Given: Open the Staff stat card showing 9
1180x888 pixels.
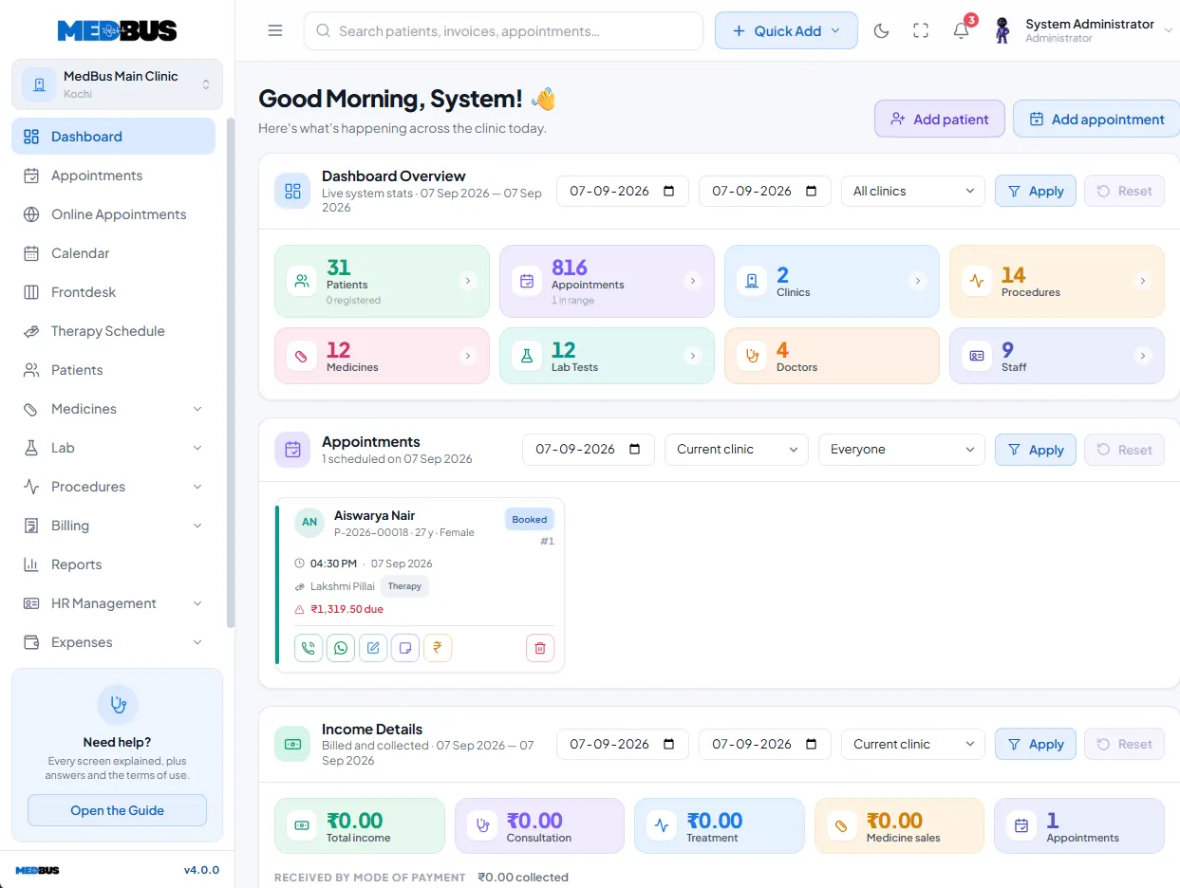Looking at the screenshot, I should pos(1057,356).
